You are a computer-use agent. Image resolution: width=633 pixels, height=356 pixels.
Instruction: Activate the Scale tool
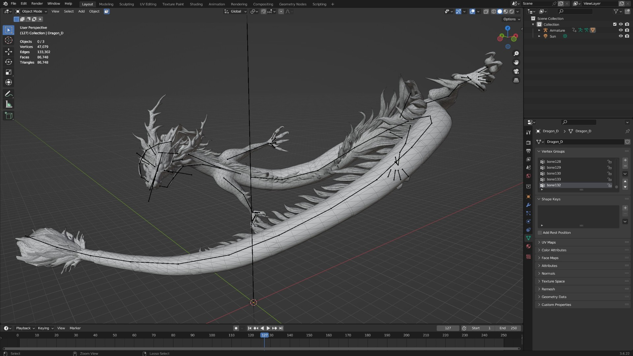pyautogui.click(x=9, y=72)
